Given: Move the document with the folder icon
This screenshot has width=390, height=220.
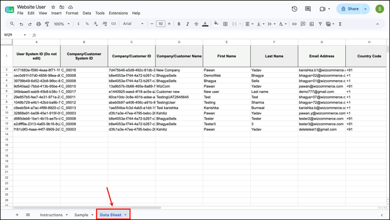Looking at the screenshot, I should 62,7.
